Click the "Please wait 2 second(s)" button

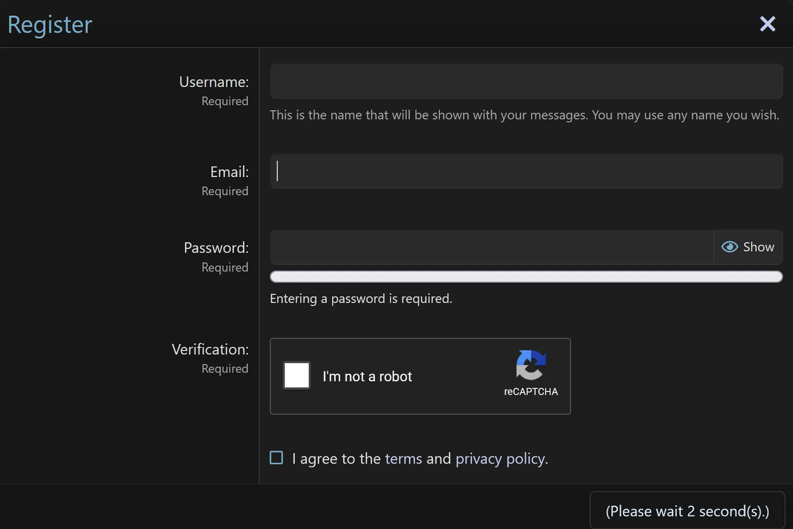[x=687, y=510]
